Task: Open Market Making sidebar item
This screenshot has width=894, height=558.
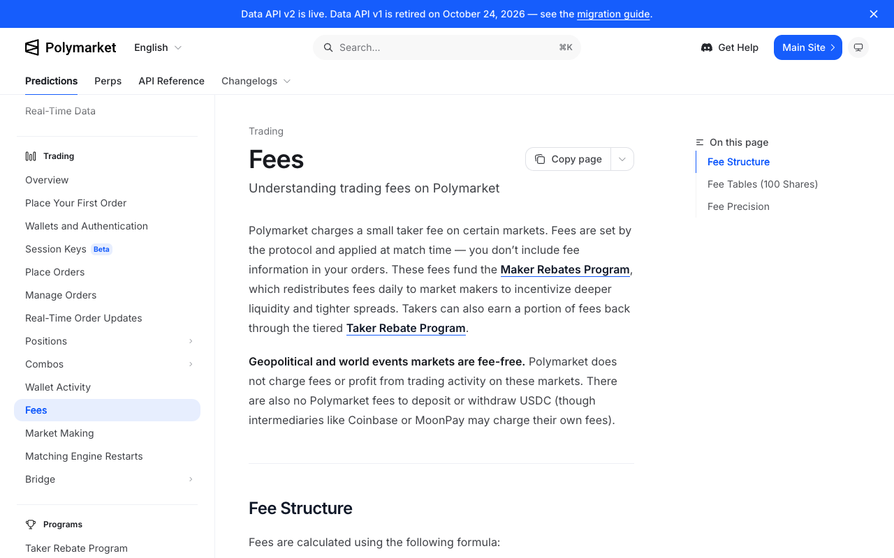Action: 107,433
